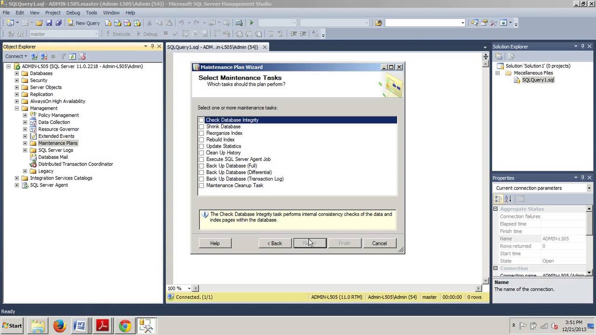Click the Connect Object Explorer icon beside the Connect dropdown

[34, 56]
